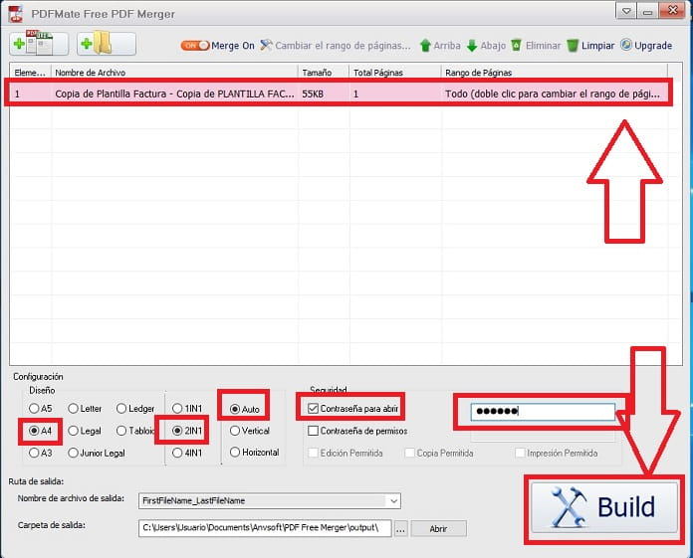Open Cambiar el rango de páginas tool
The width and height of the screenshot is (693, 558).
point(336,46)
